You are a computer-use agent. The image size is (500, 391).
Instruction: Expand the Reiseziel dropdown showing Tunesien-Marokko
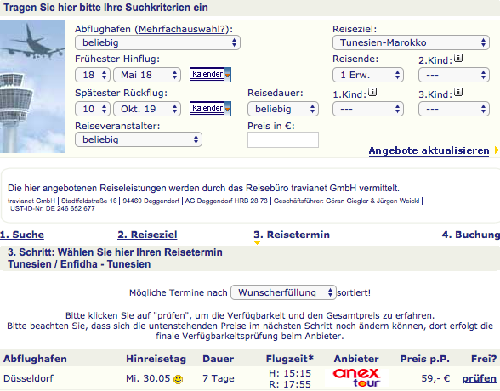coord(411,42)
